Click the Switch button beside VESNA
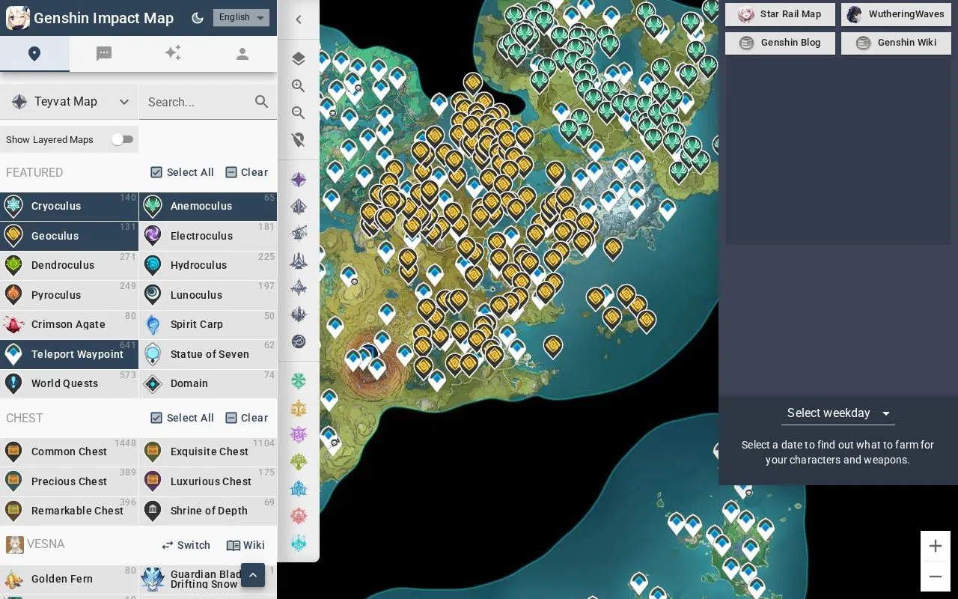 pos(186,545)
